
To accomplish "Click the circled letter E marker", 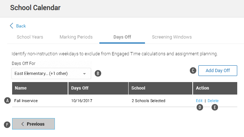I will coord(215,107).
